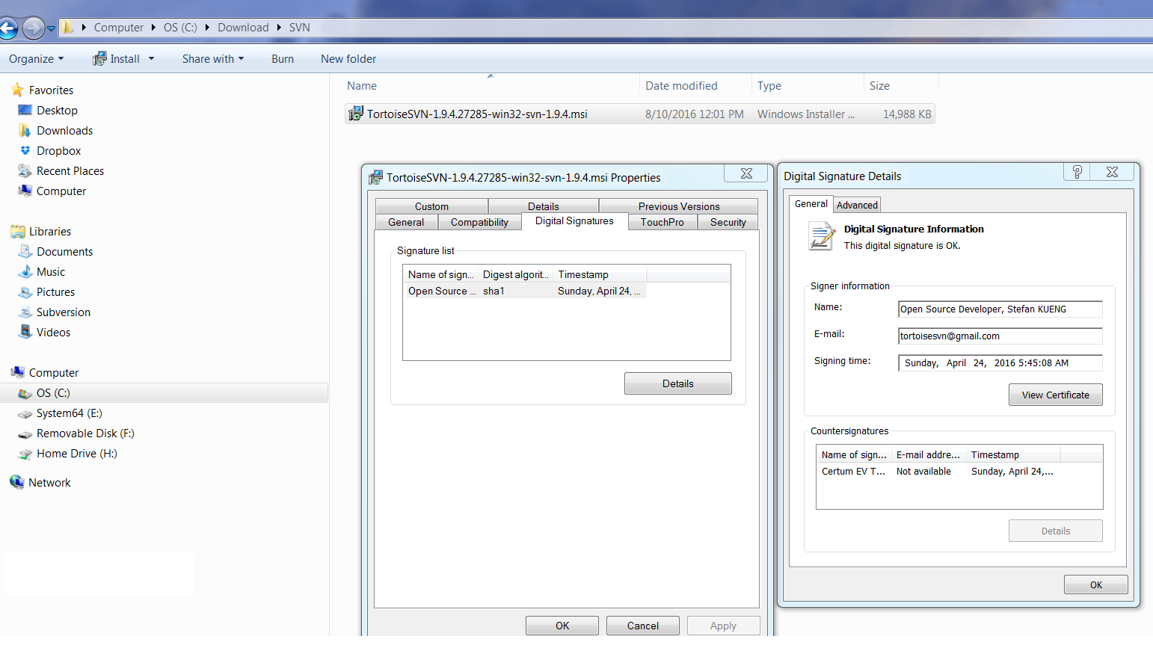Click the Downloads folder icon in Favorites
This screenshot has height=651, width=1153.
click(x=25, y=130)
